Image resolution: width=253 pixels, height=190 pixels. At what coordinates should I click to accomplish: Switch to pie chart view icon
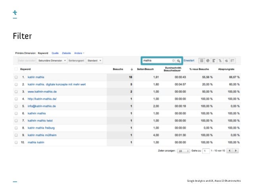(x=208, y=61)
